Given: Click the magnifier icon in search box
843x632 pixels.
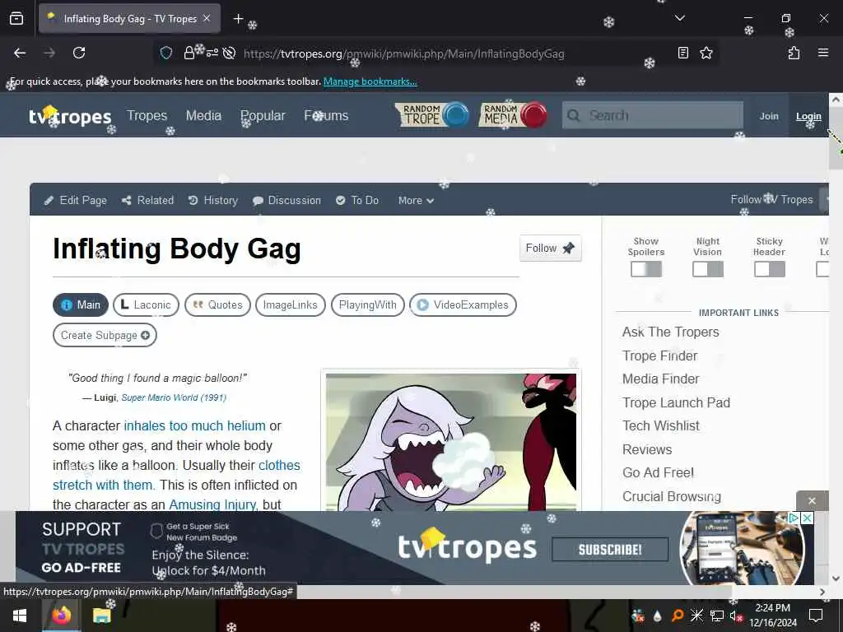Looking at the screenshot, I should (574, 115).
